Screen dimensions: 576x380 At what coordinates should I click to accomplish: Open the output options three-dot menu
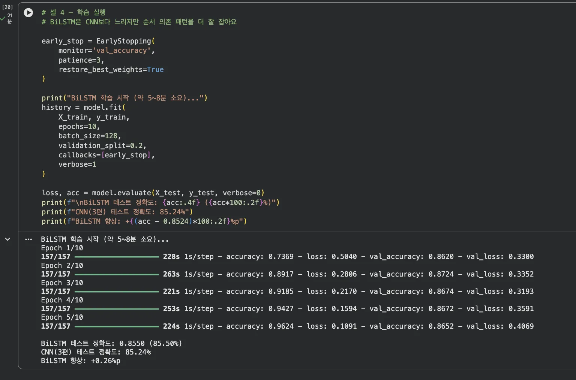[28, 239]
